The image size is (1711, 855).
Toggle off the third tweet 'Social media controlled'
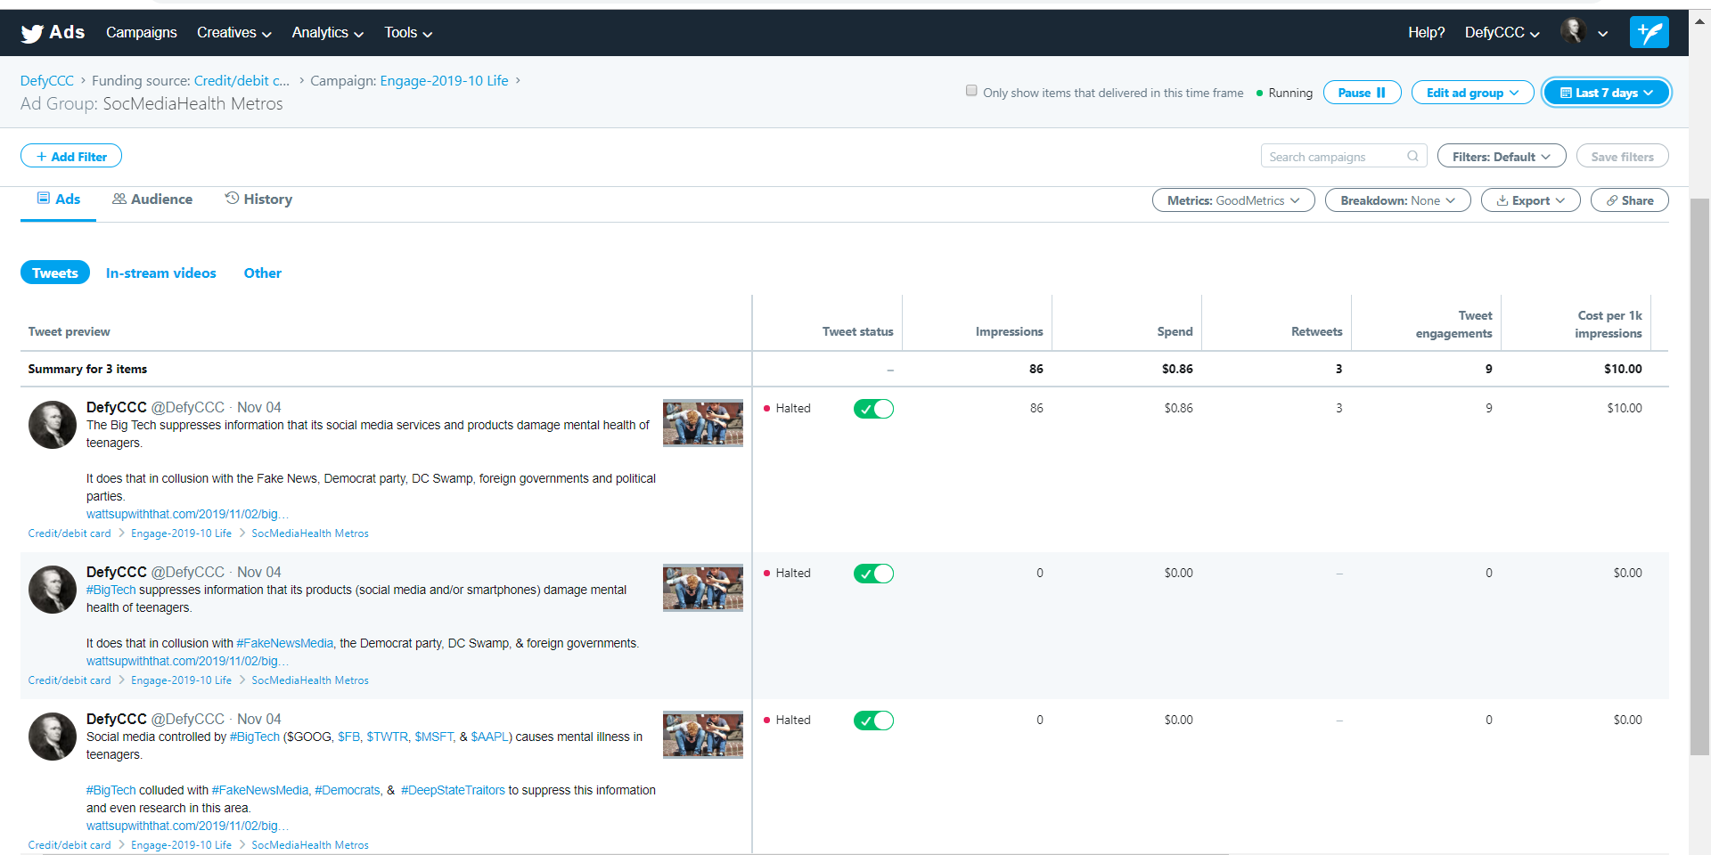pyautogui.click(x=873, y=720)
